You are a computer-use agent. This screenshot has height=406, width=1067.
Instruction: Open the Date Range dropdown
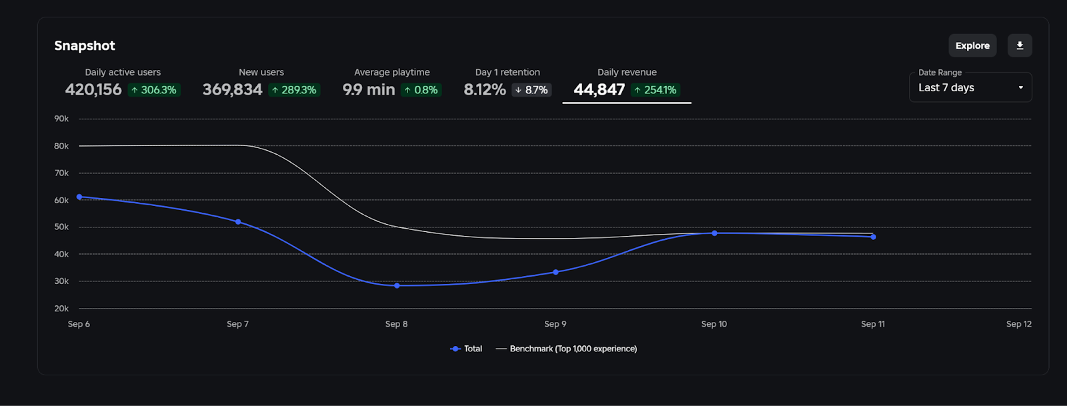[970, 87]
